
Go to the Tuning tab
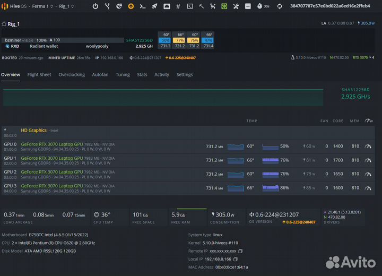[x=123, y=75]
